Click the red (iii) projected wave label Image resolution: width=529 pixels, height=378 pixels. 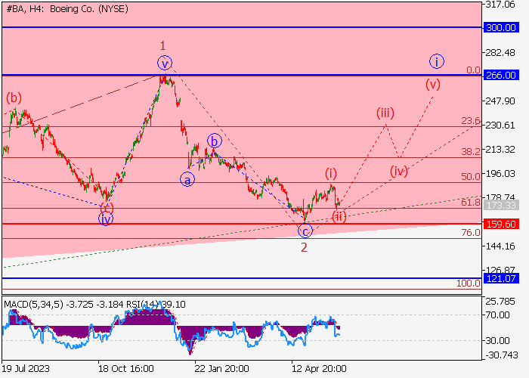[385, 113]
